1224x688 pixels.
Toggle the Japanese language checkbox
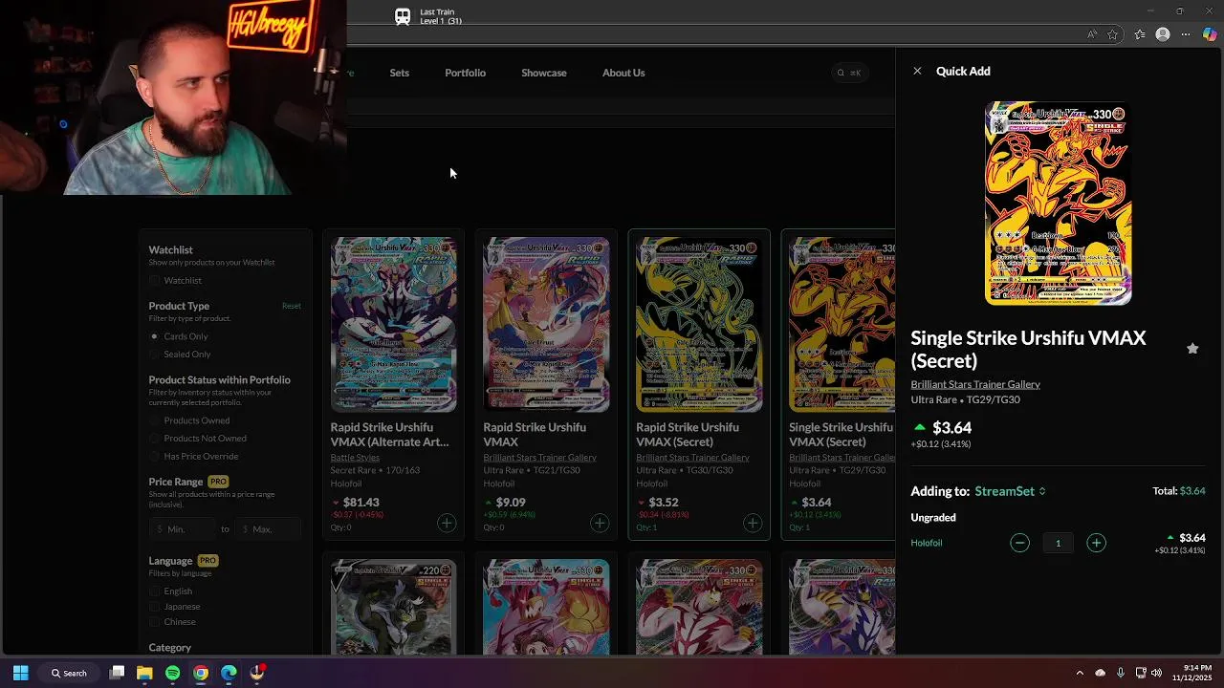tap(155, 607)
